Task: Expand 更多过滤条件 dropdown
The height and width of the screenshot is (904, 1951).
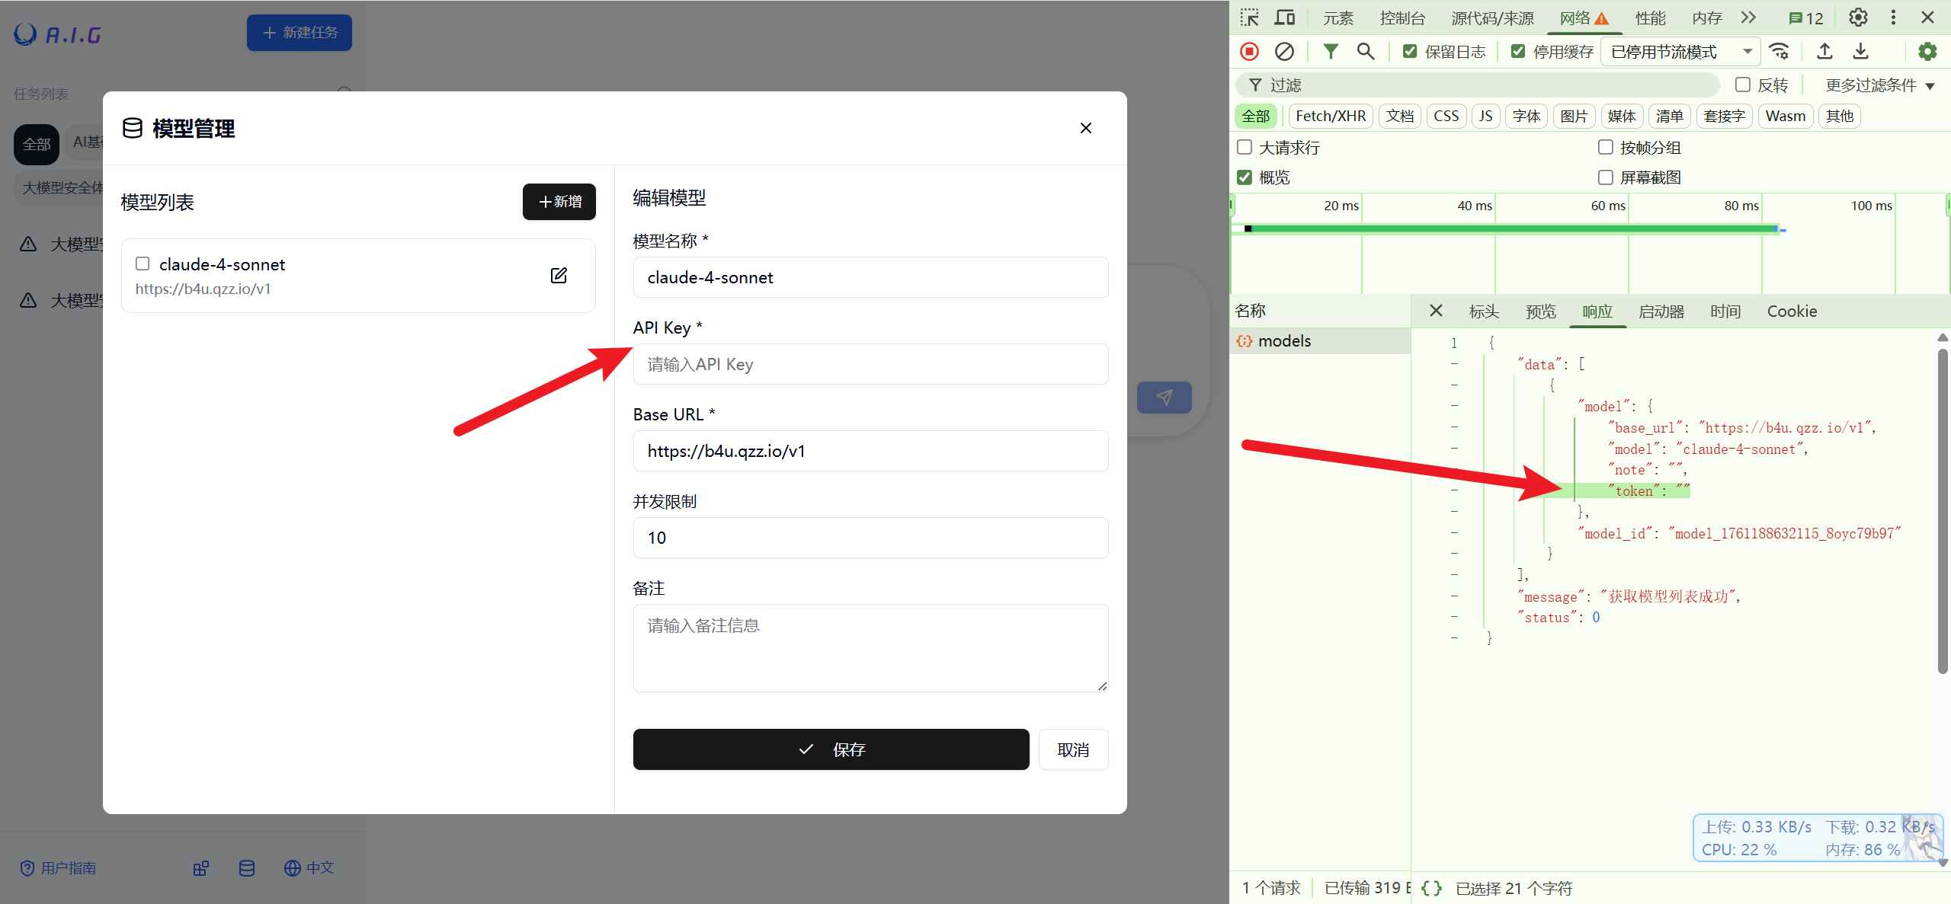Action: point(1879,85)
